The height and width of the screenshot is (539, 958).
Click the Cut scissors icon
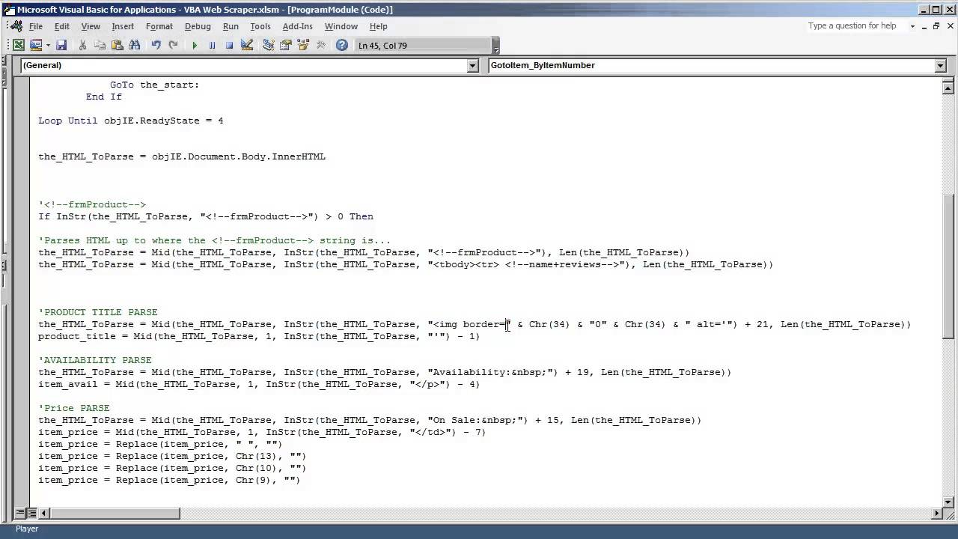(x=83, y=45)
